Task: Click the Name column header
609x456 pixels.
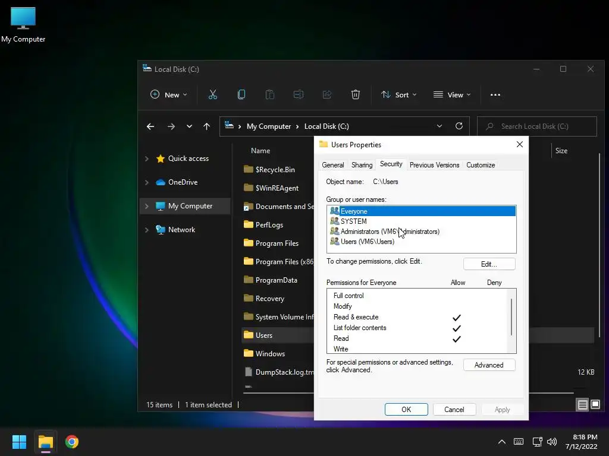Action: 260,151
